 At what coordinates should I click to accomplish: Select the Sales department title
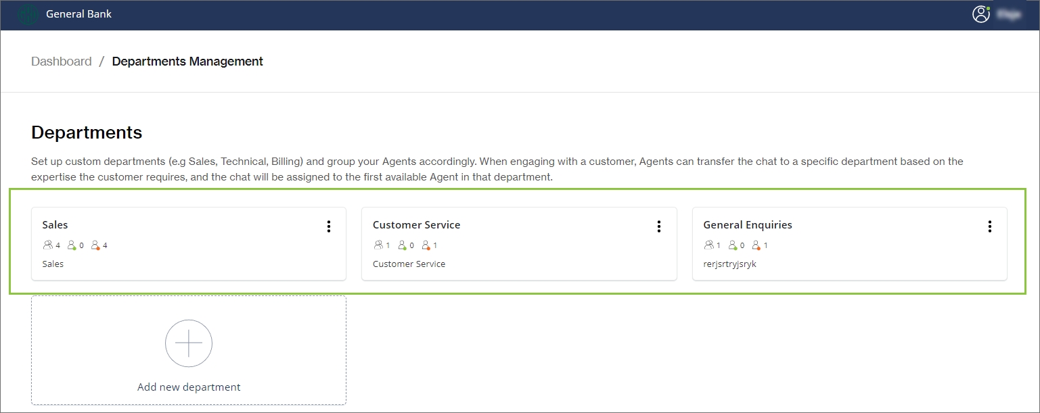pyautogui.click(x=55, y=225)
